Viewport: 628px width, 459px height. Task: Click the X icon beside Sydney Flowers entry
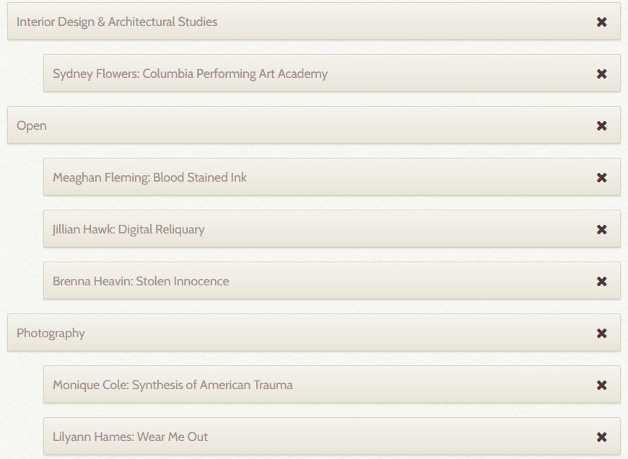click(x=601, y=74)
